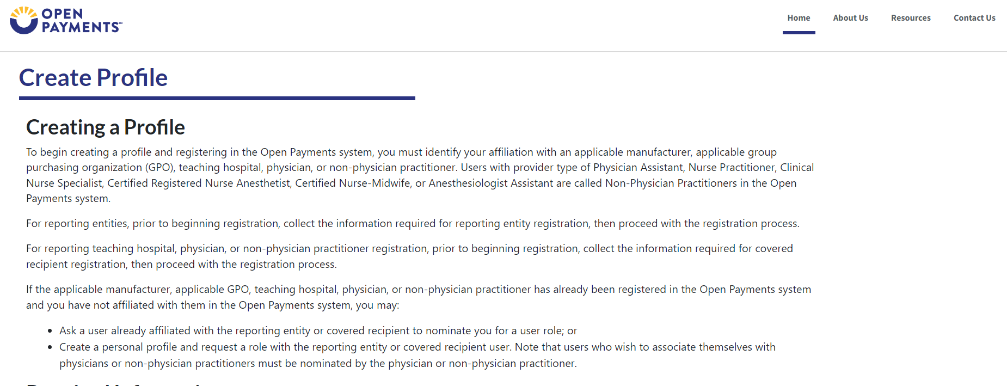This screenshot has width=1007, height=386.
Task: Click the paragraph starting "For reporting entities, prior"
Action: 413,224
